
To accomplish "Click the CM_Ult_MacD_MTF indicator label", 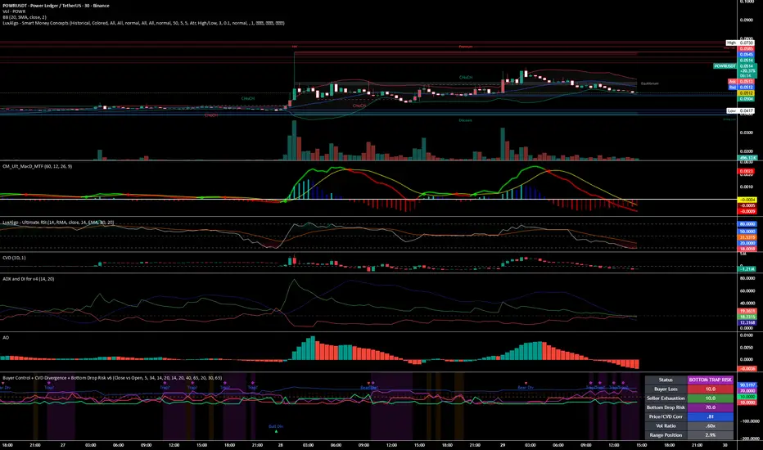I will (x=38, y=166).
